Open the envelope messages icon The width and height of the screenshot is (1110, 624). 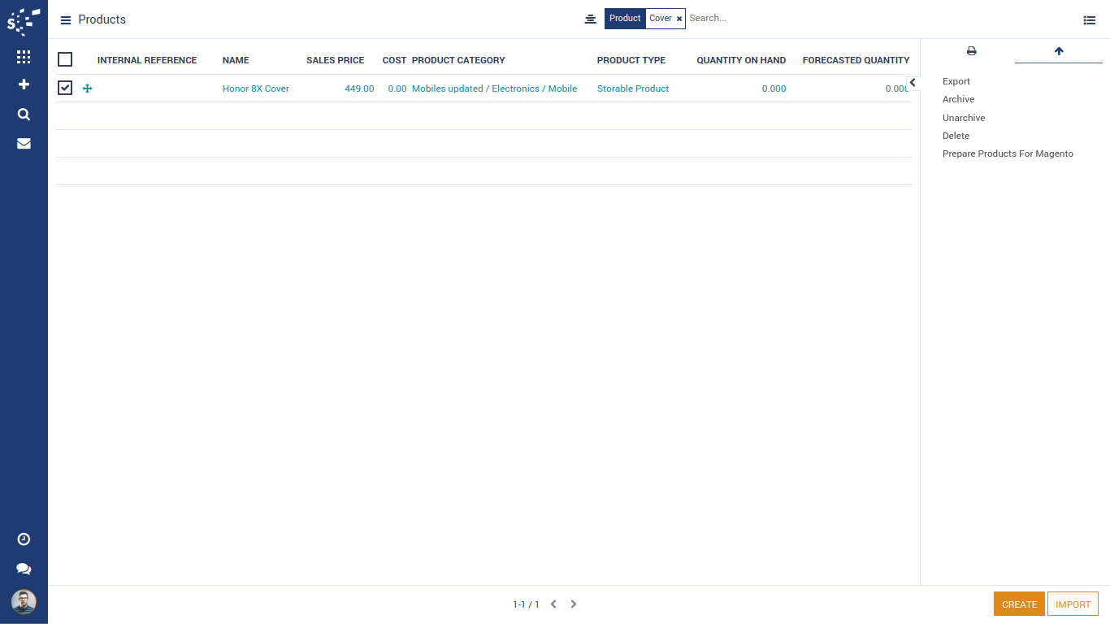[x=24, y=144]
